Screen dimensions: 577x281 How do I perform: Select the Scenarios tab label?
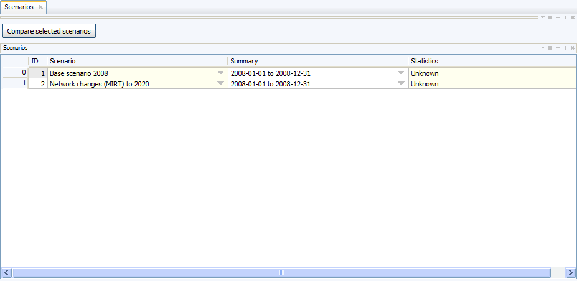(x=19, y=7)
